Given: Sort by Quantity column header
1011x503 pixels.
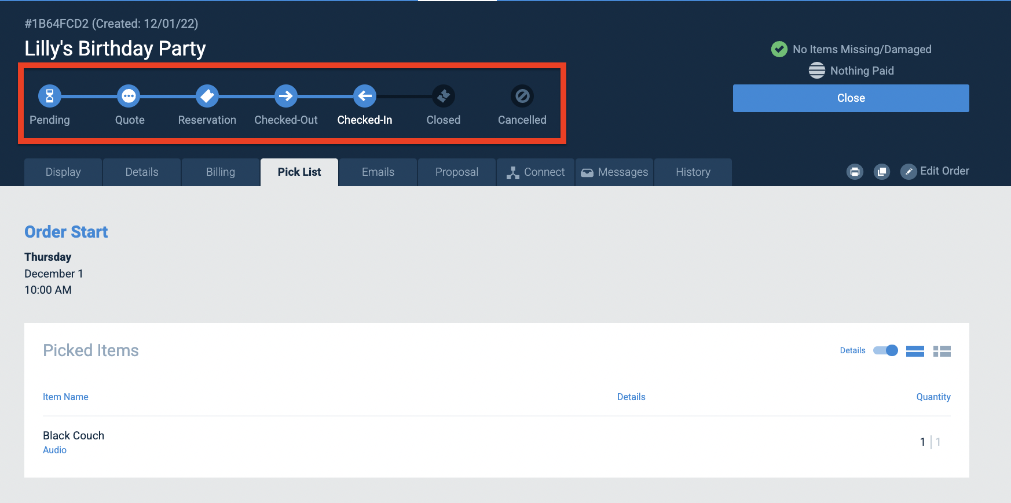Looking at the screenshot, I should click(x=933, y=397).
